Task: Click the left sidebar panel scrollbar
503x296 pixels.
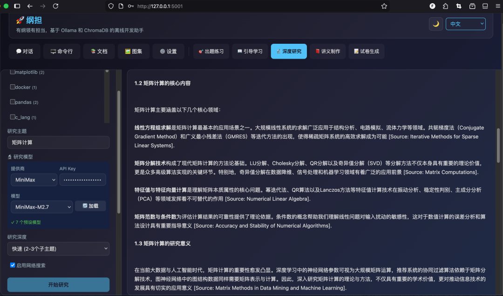Action: 119,152
